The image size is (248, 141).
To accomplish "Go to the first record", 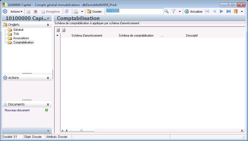I will click(x=207, y=11).
